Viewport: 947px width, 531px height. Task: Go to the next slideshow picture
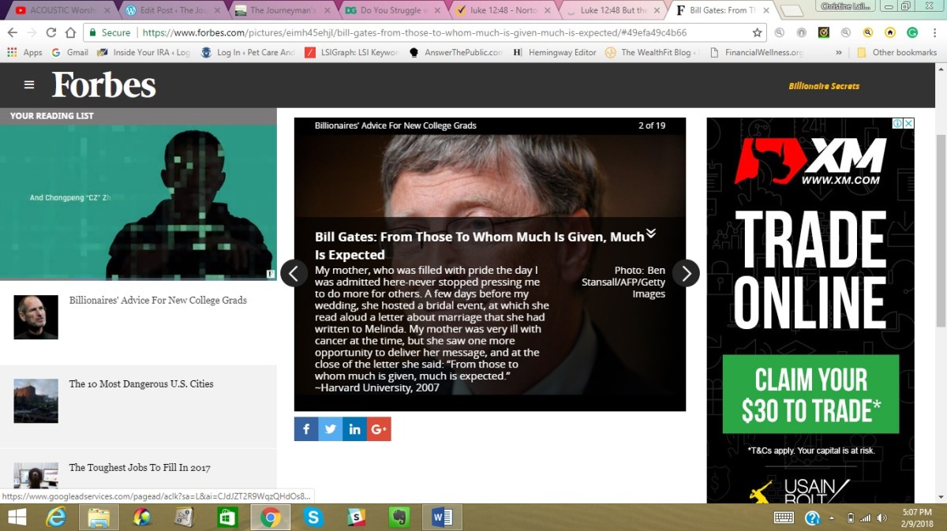[x=686, y=273]
